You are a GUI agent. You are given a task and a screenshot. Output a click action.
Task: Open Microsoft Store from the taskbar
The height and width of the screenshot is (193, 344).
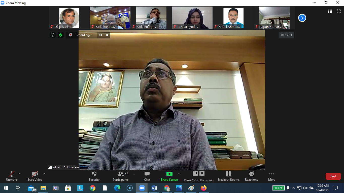coord(68,188)
